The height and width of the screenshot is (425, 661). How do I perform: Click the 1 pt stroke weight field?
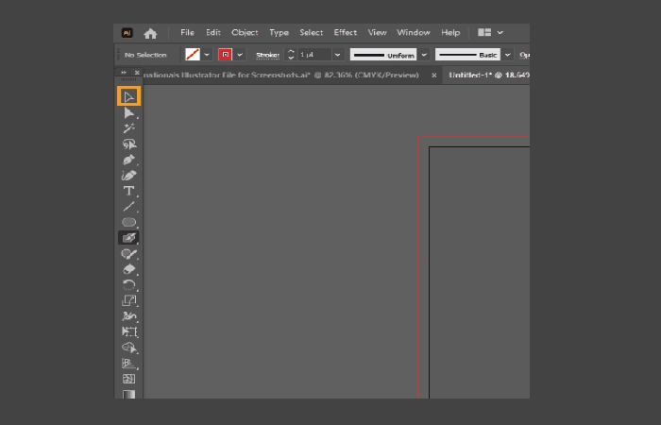314,55
